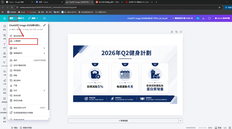Star the design with 標記星號
The height and width of the screenshot is (129, 232).
pos(28,70)
